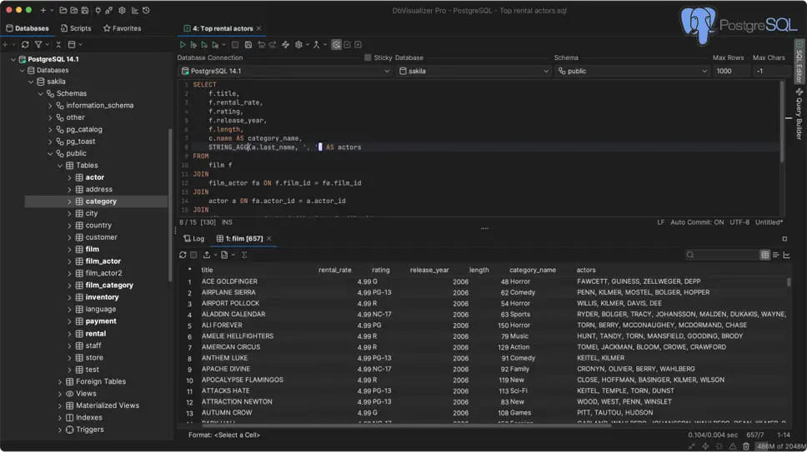Screen dimensions: 807x452
Task: Collapse all tree nodes icon
Action: pos(58,45)
